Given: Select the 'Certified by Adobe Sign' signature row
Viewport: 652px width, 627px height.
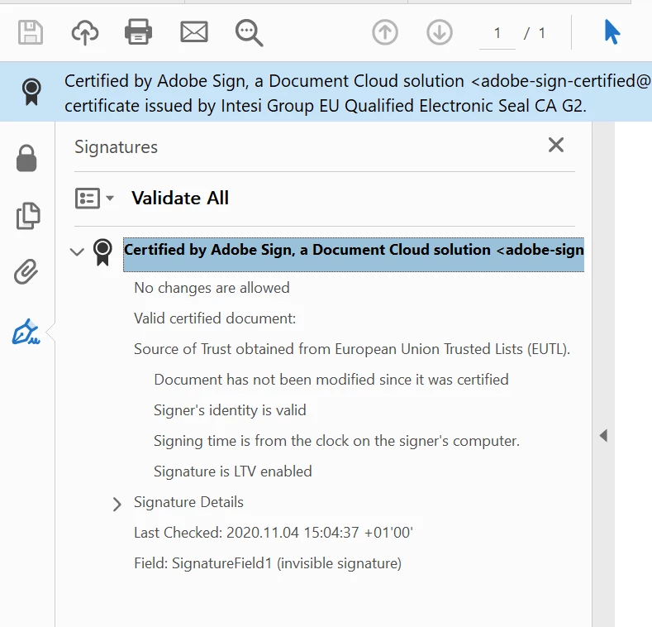Looking at the screenshot, I should point(354,255).
